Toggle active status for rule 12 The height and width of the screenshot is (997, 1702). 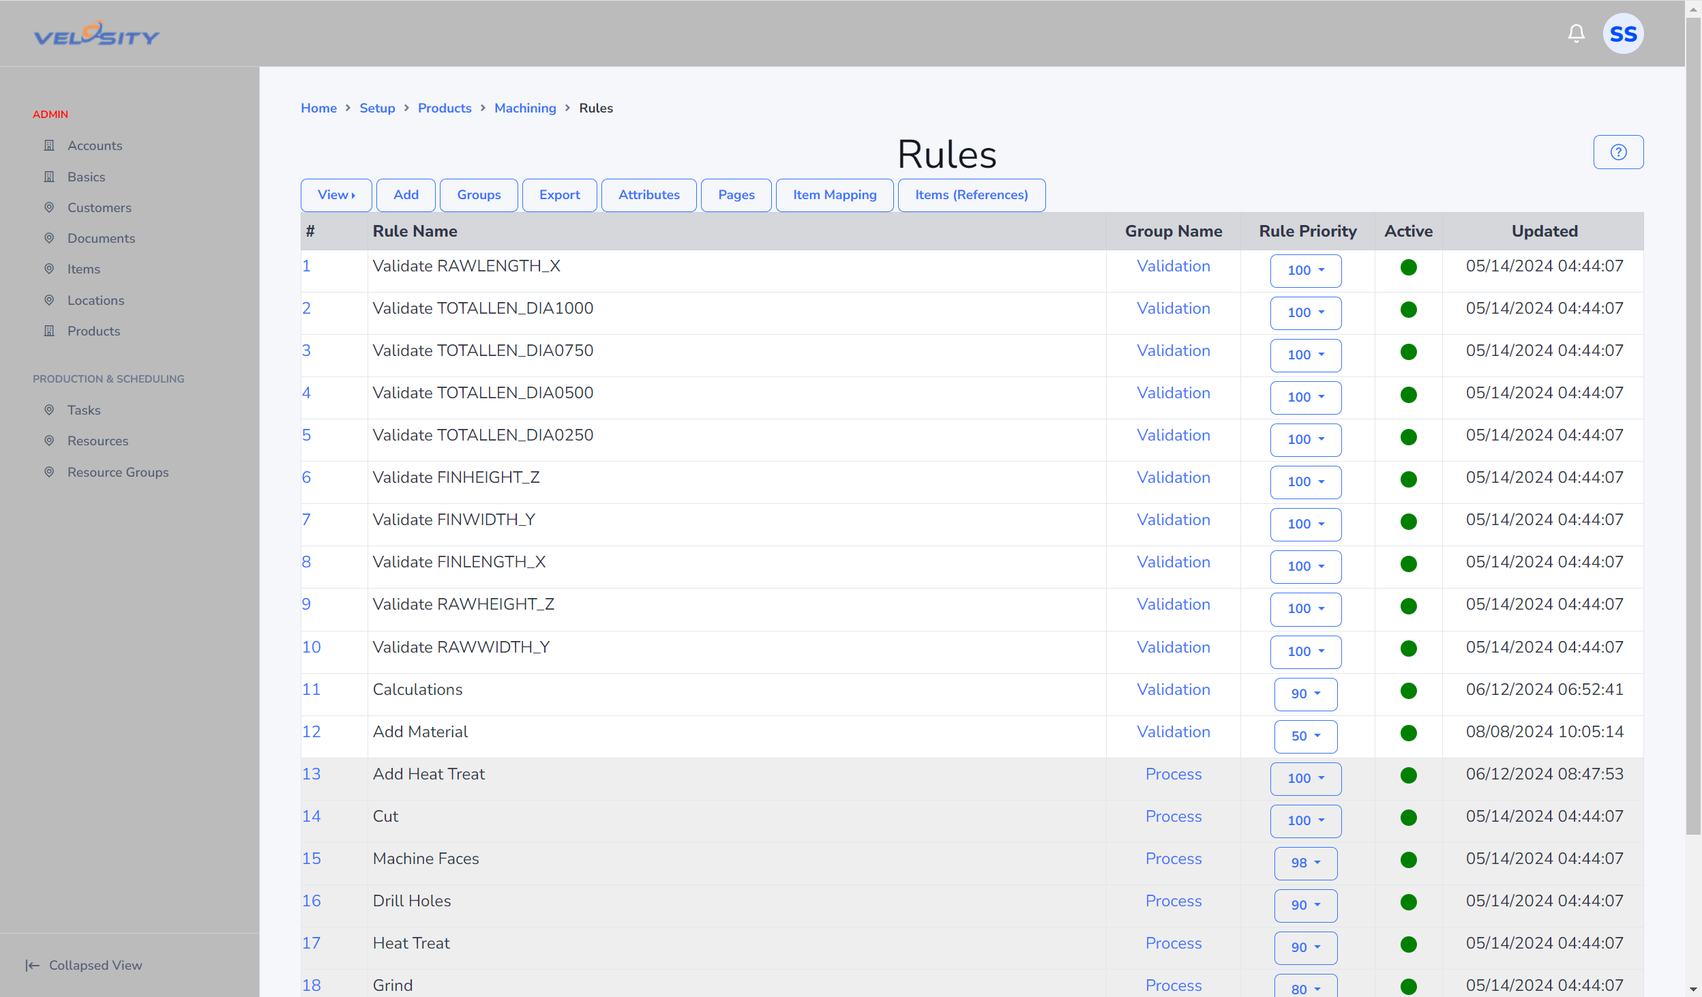point(1409,731)
